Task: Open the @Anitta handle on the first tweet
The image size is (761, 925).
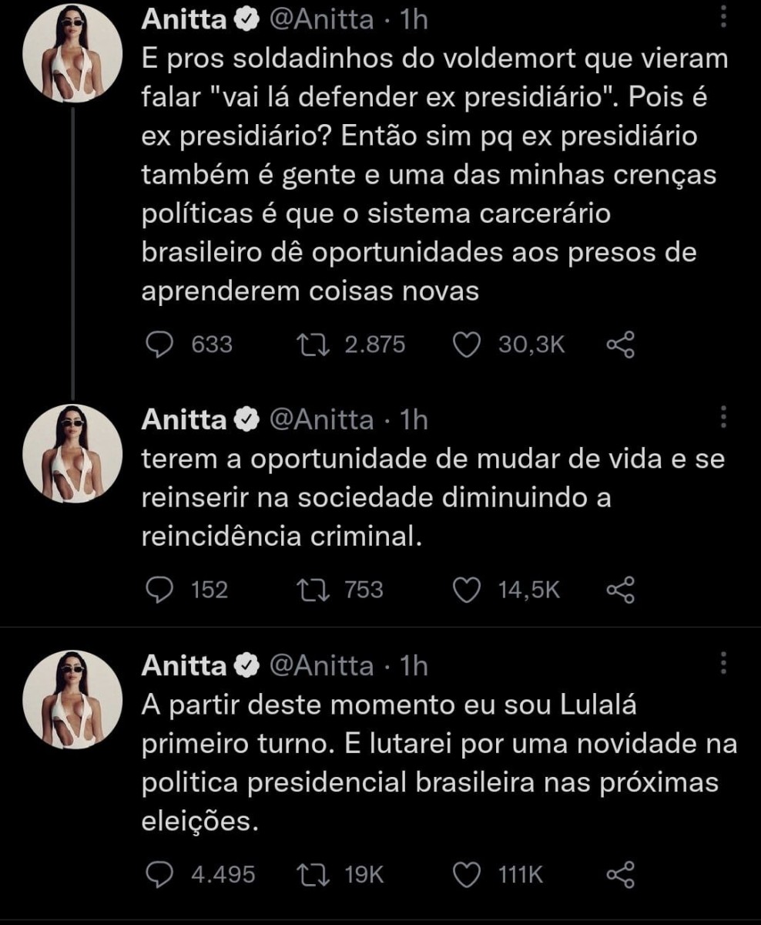Action: pos(320,20)
